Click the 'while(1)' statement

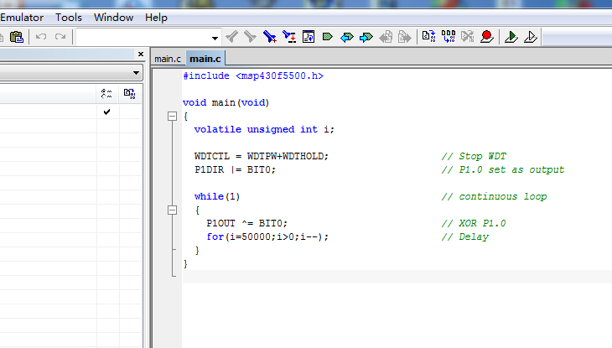point(217,196)
